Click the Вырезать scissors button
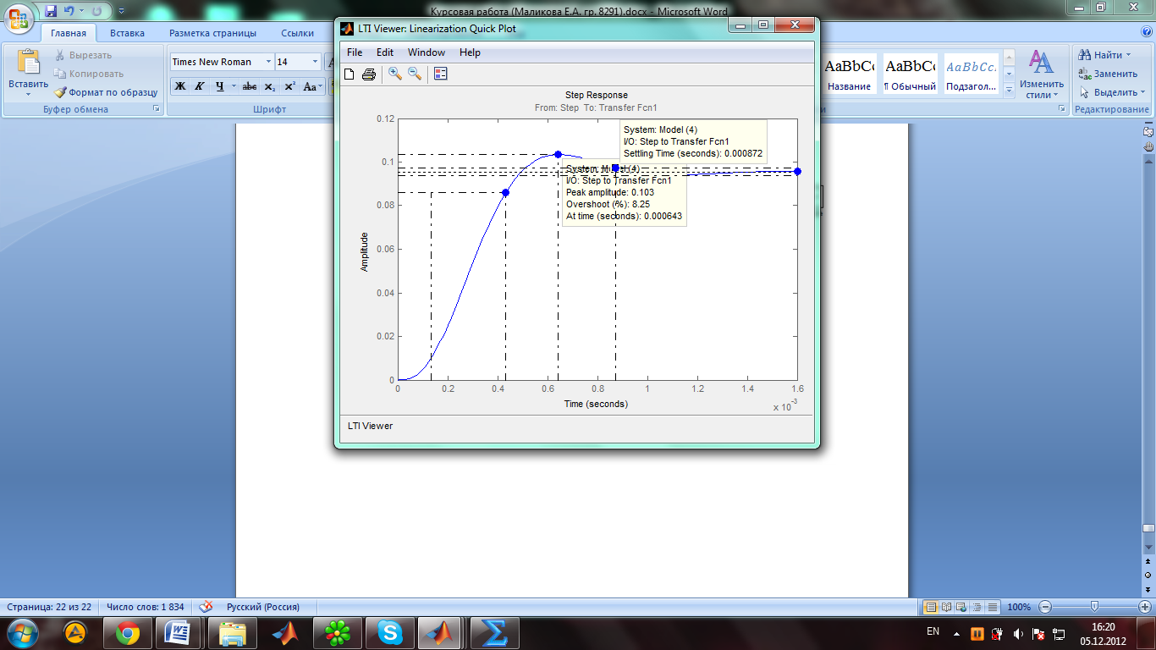 tap(84, 55)
